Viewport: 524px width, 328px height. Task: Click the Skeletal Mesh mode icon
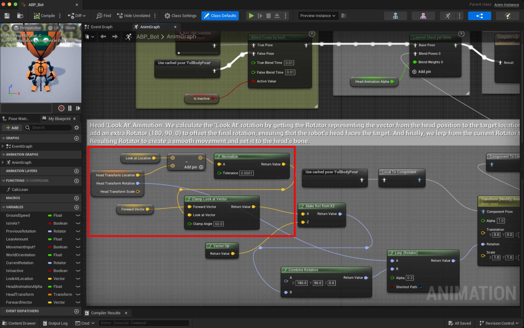point(423,16)
